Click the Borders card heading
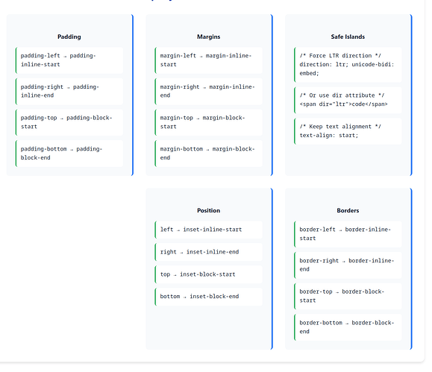 [348, 210]
